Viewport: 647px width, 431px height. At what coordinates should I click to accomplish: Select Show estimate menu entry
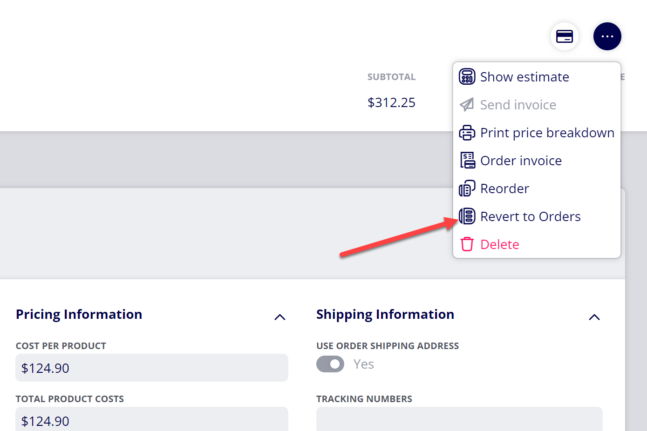[x=524, y=77]
